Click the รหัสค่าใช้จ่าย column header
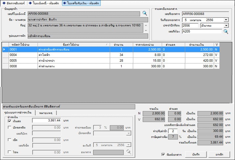Viewport: 235px width, 160px height. (23, 45)
